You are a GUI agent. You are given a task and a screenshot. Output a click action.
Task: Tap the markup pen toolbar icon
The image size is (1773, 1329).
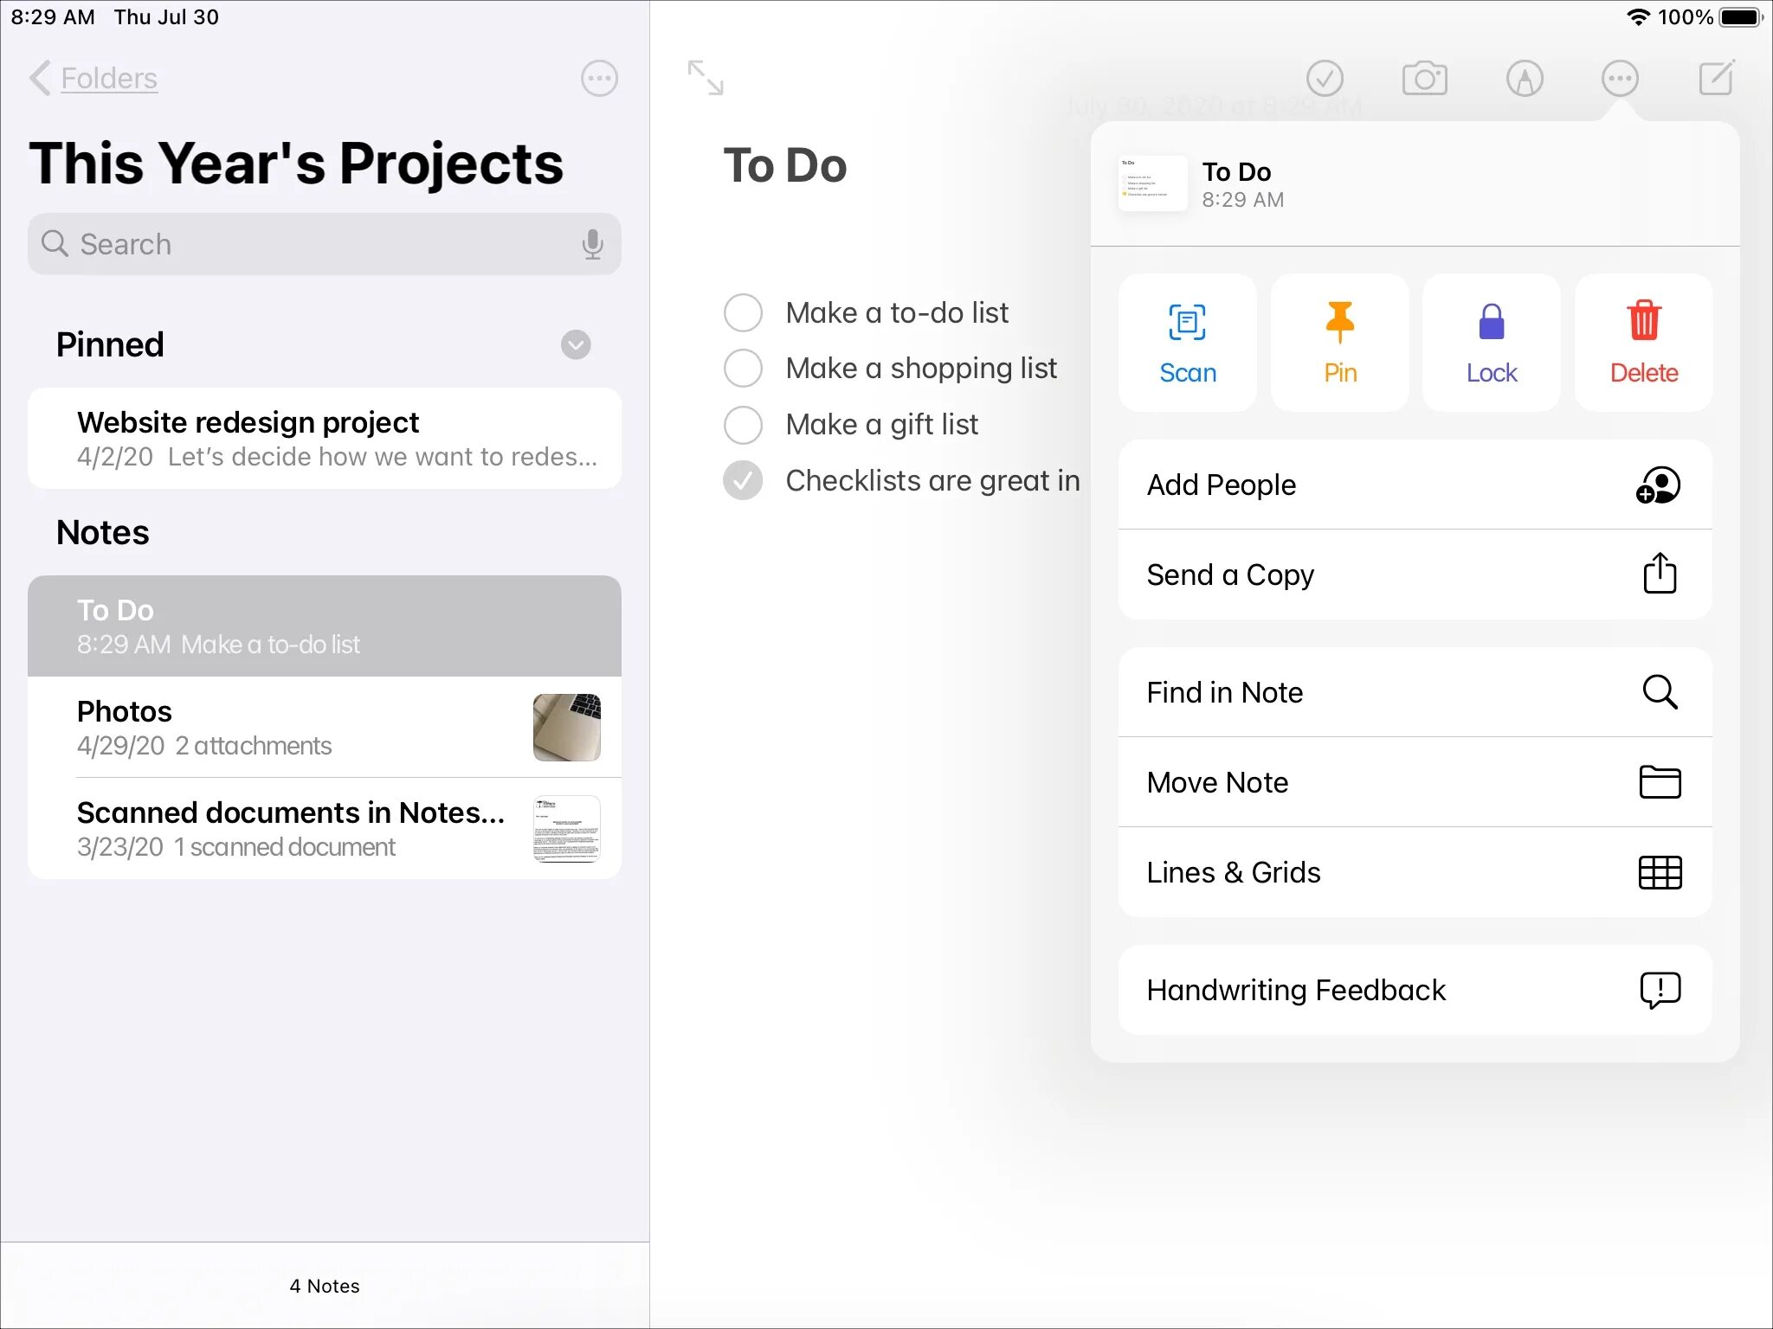(1524, 79)
